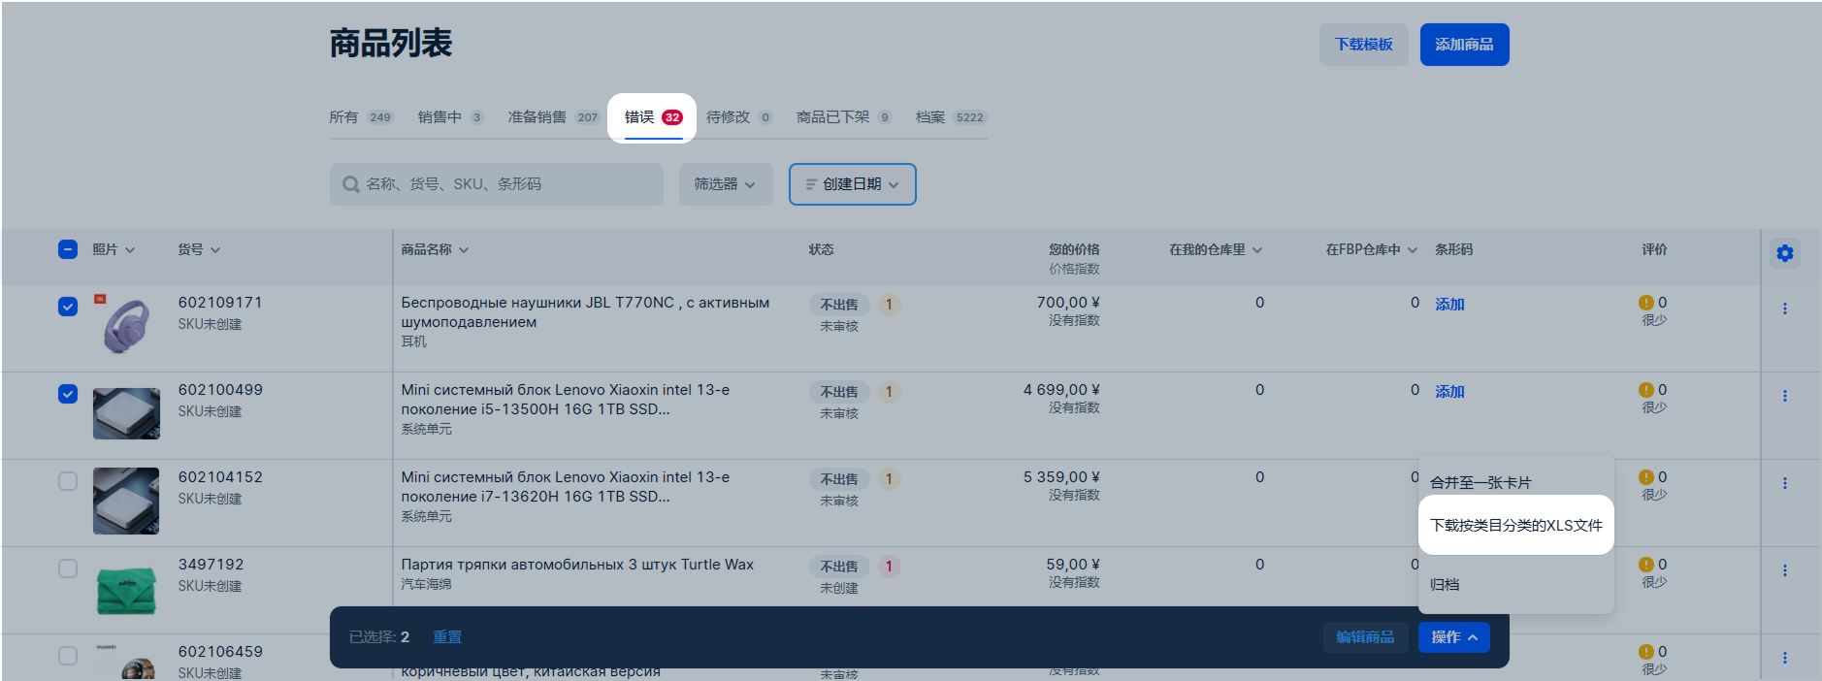Open Lenovo i7-13620H mini PC thumbnail
The width and height of the screenshot is (1822, 681).
tap(126, 501)
